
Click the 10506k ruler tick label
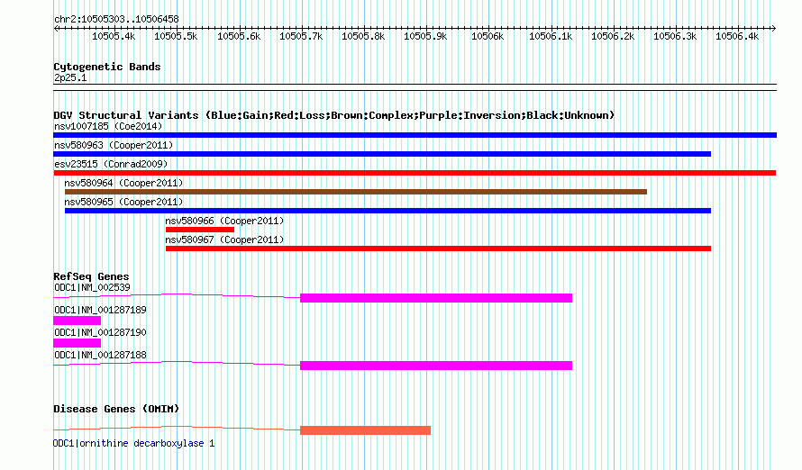(x=488, y=36)
